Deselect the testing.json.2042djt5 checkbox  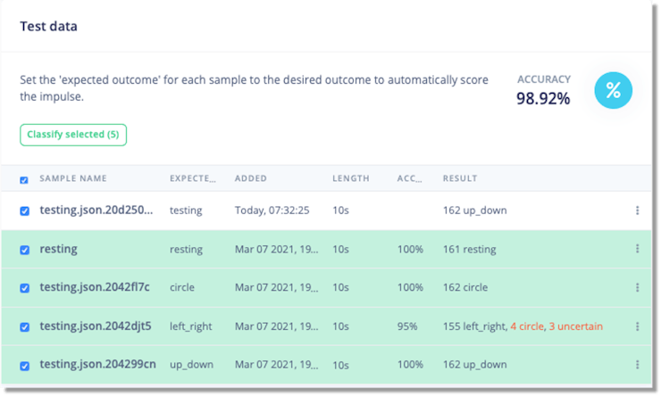tap(24, 326)
